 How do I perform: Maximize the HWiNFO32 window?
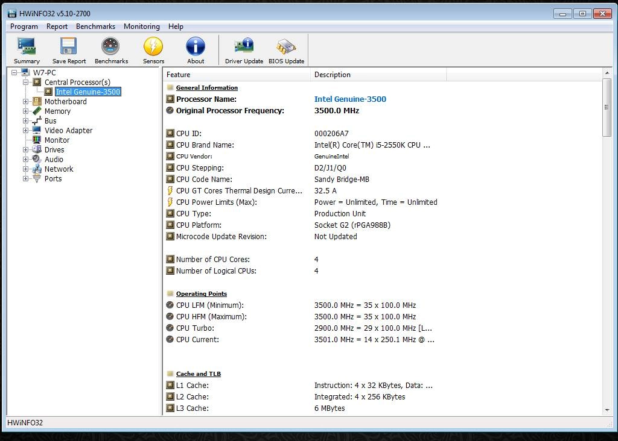582,14
